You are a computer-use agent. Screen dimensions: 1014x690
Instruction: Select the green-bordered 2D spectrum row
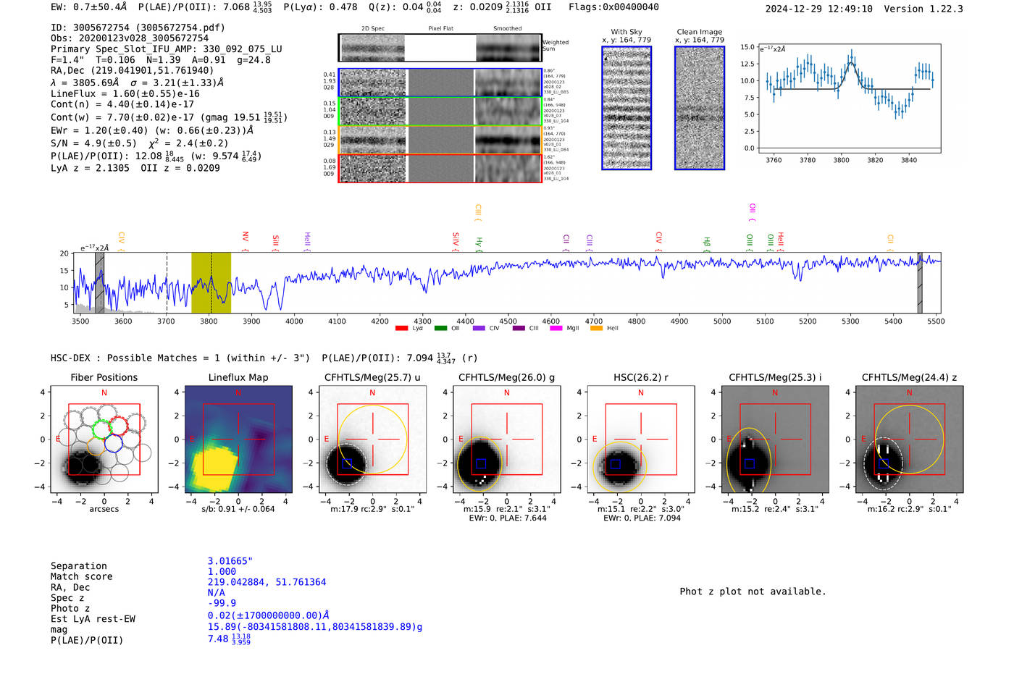click(x=440, y=112)
